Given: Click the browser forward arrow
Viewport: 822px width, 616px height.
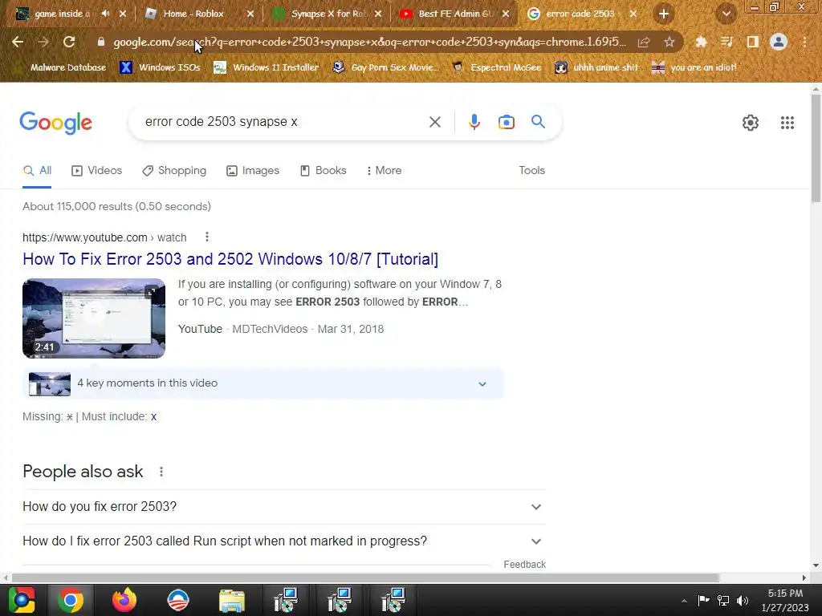Looking at the screenshot, I should [43, 42].
